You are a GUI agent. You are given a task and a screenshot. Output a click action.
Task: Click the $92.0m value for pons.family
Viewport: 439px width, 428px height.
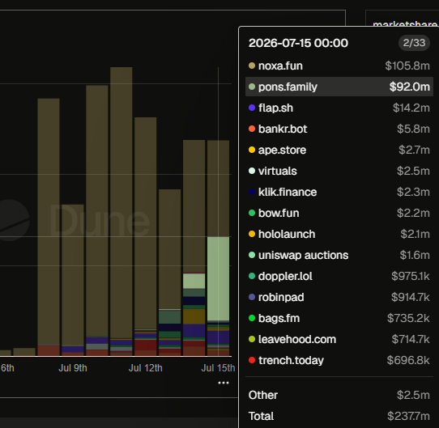pos(410,87)
